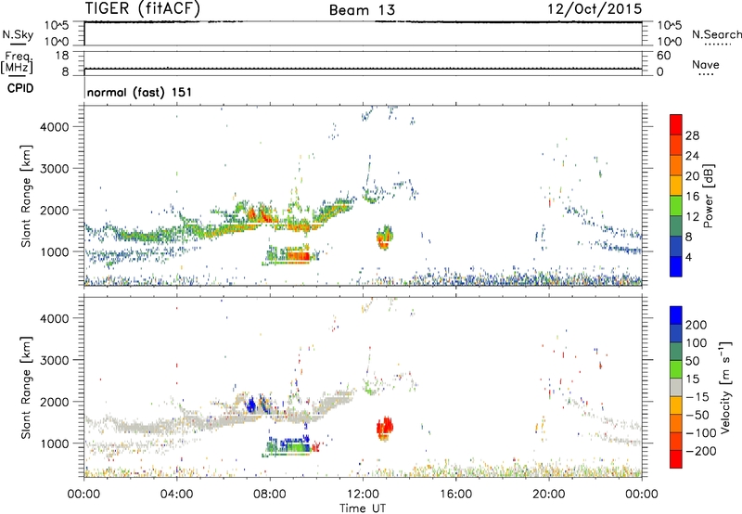Click the -15 tick on the velocity colorbar
742x514 pixels.
point(697,396)
